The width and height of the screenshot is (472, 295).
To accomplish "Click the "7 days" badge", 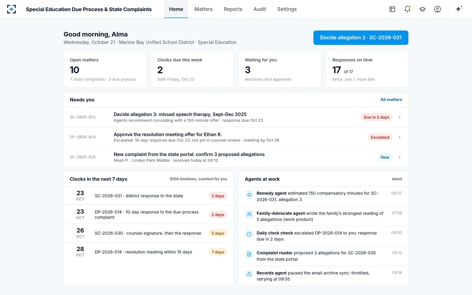I will click(x=218, y=252).
